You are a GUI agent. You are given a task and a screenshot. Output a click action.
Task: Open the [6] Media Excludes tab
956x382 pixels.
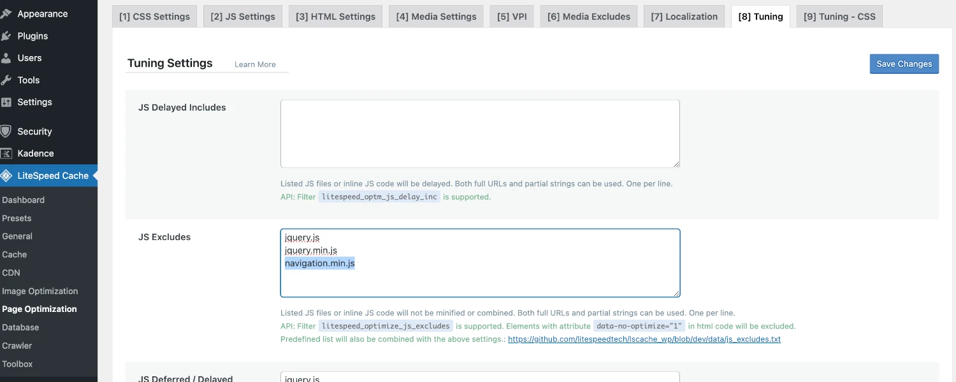[x=589, y=17]
